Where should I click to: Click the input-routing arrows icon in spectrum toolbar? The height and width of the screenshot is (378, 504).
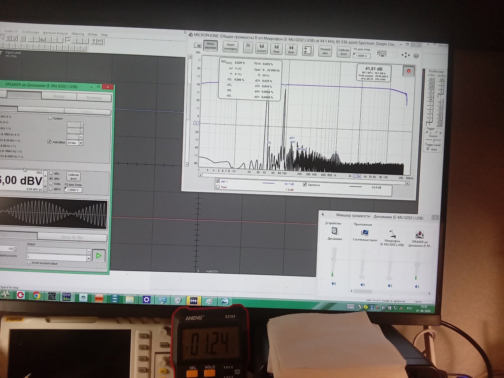(307, 50)
